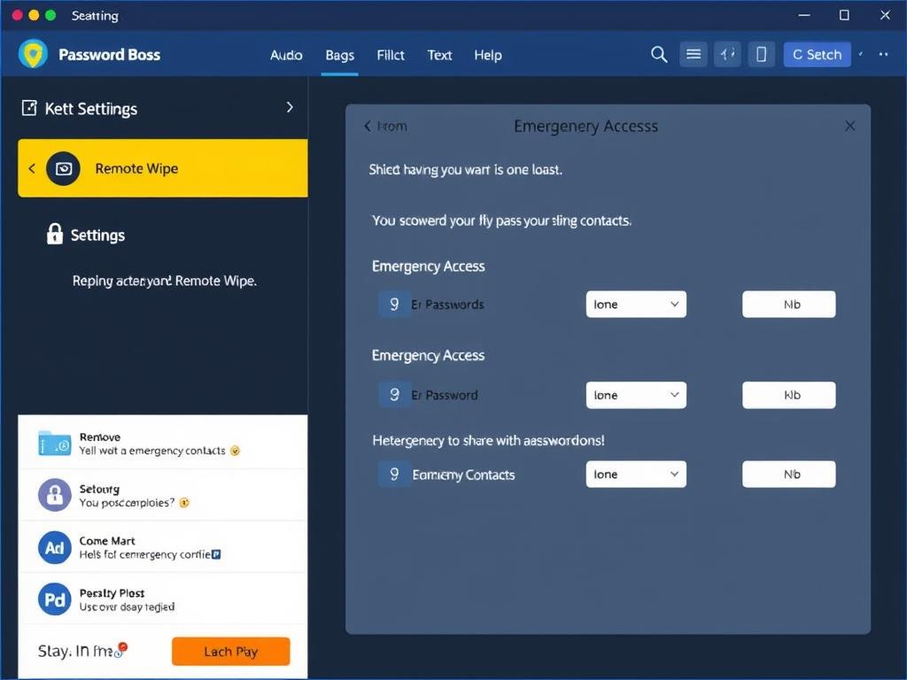Open the Fillct menu
Viewport: 907px width, 680px height.
point(391,55)
